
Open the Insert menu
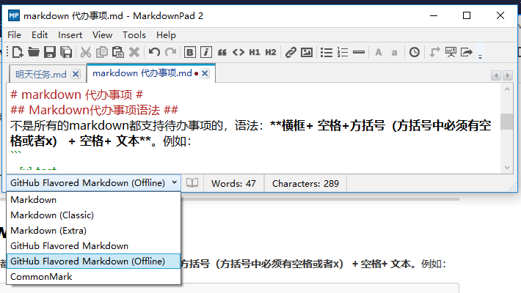(70, 35)
